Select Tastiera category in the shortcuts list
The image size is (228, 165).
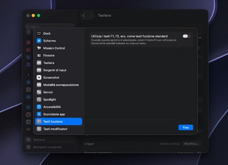pyautogui.click(x=59, y=63)
